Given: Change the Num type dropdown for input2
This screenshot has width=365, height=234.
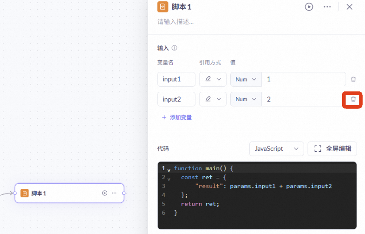Looking at the screenshot, I should click(246, 100).
